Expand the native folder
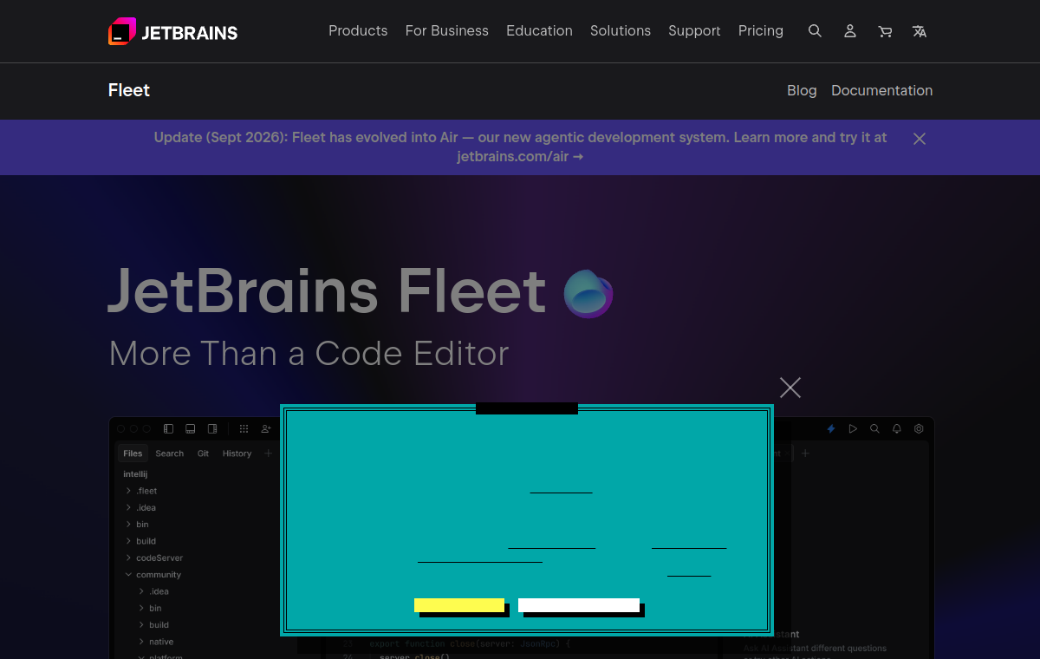Viewport: 1040px width, 659px height. point(142,642)
